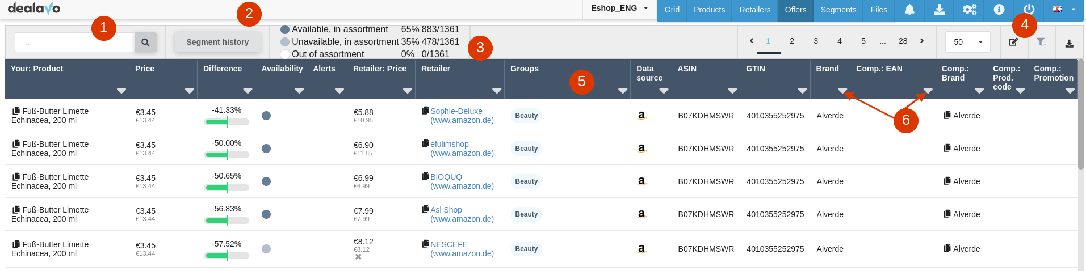Viewport: 1086px width, 271px height.
Task: Click Amazon data source icon in NESCEFE row
Action: point(641,249)
